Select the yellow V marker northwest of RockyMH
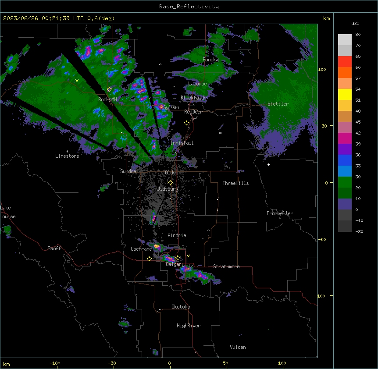 pyautogui.click(x=77, y=81)
